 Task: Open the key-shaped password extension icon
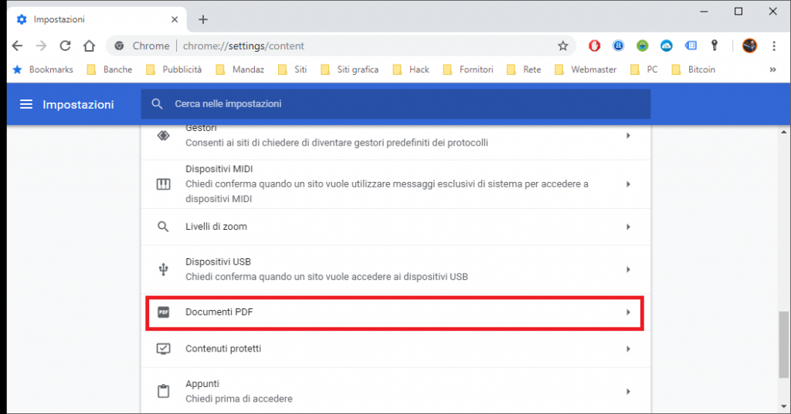[x=715, y=46]
